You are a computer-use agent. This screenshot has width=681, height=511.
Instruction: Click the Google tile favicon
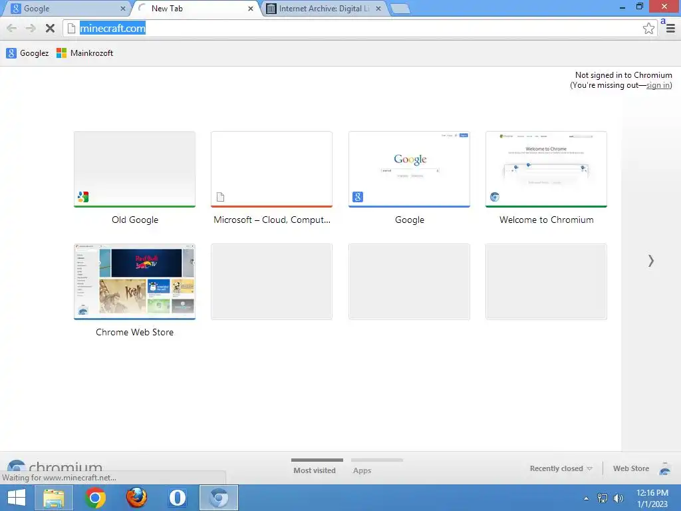(357, 197)
